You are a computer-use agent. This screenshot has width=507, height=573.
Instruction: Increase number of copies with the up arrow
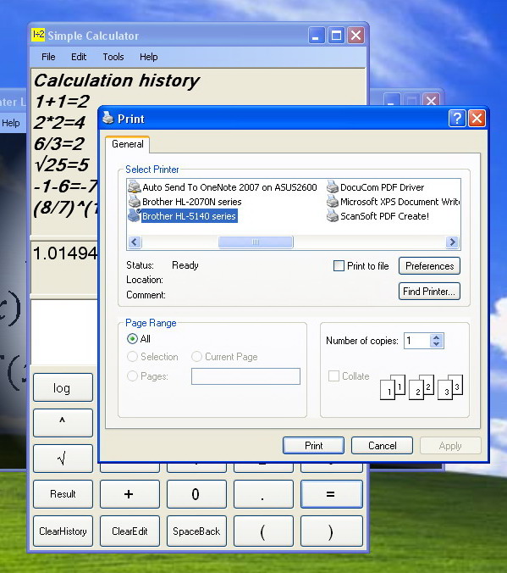click(436, 337)
